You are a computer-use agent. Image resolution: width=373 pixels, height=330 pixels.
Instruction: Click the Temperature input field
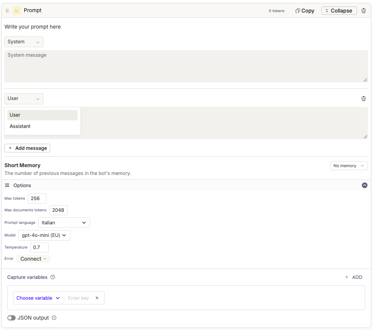(x=39, y=247)
